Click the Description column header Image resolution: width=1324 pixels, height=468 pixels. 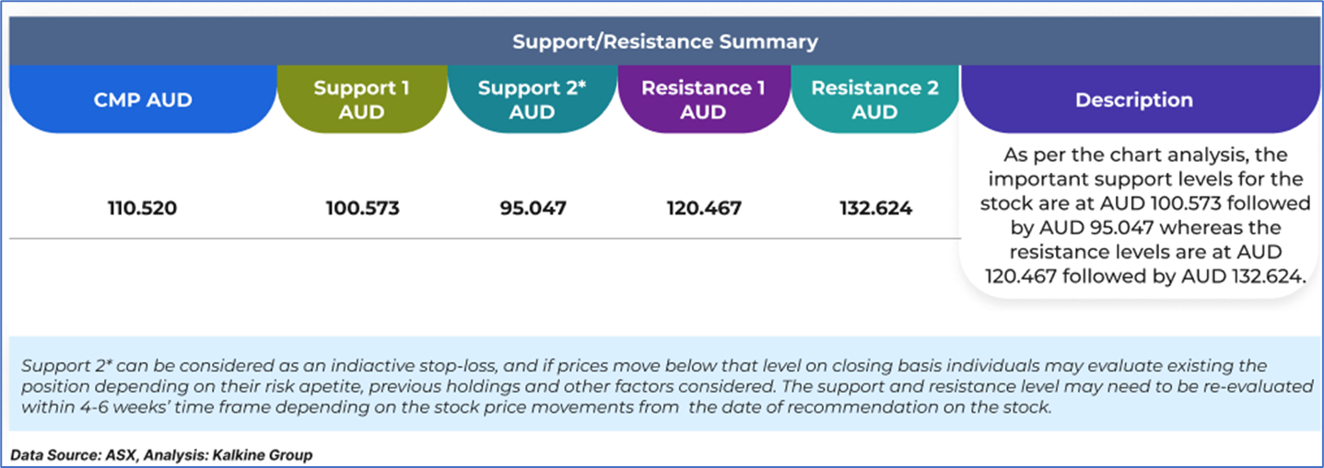pos(1133,100)
